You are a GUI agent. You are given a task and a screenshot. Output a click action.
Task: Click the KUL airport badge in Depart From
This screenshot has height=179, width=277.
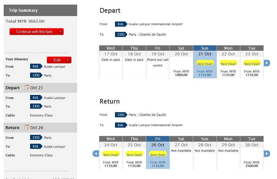(x=121, y=24)
